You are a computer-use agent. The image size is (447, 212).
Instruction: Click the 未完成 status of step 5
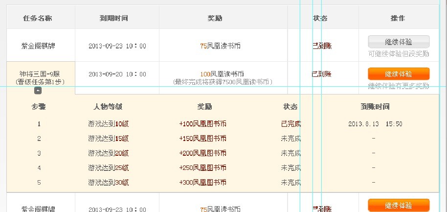pyautogui.click(x=291, y=182)
